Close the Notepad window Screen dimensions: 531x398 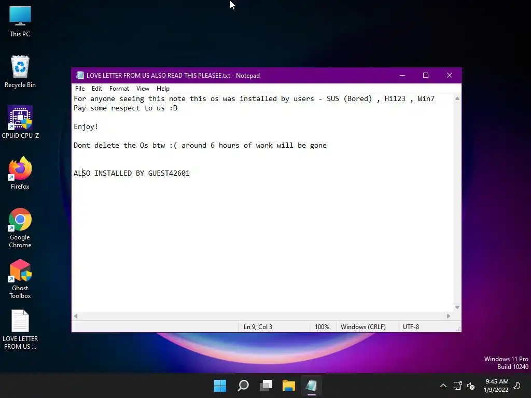pyautogui.click(x=450, y=76)
